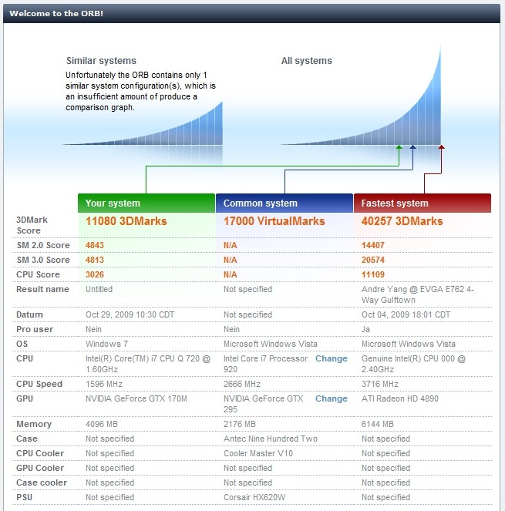Click the Genuine Intel(R) CPU 000 entry
Image resolution: width=505 pixels, height=511 pixels.
[413, 364]
